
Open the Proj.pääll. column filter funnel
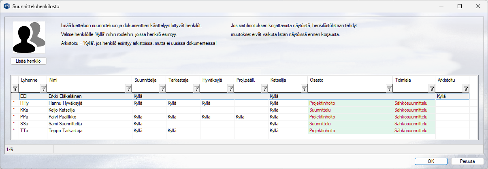tap(264, 88)
